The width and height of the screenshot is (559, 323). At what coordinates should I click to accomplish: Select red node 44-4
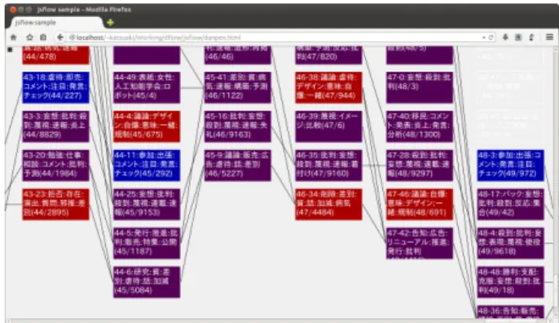click(147, 126)
